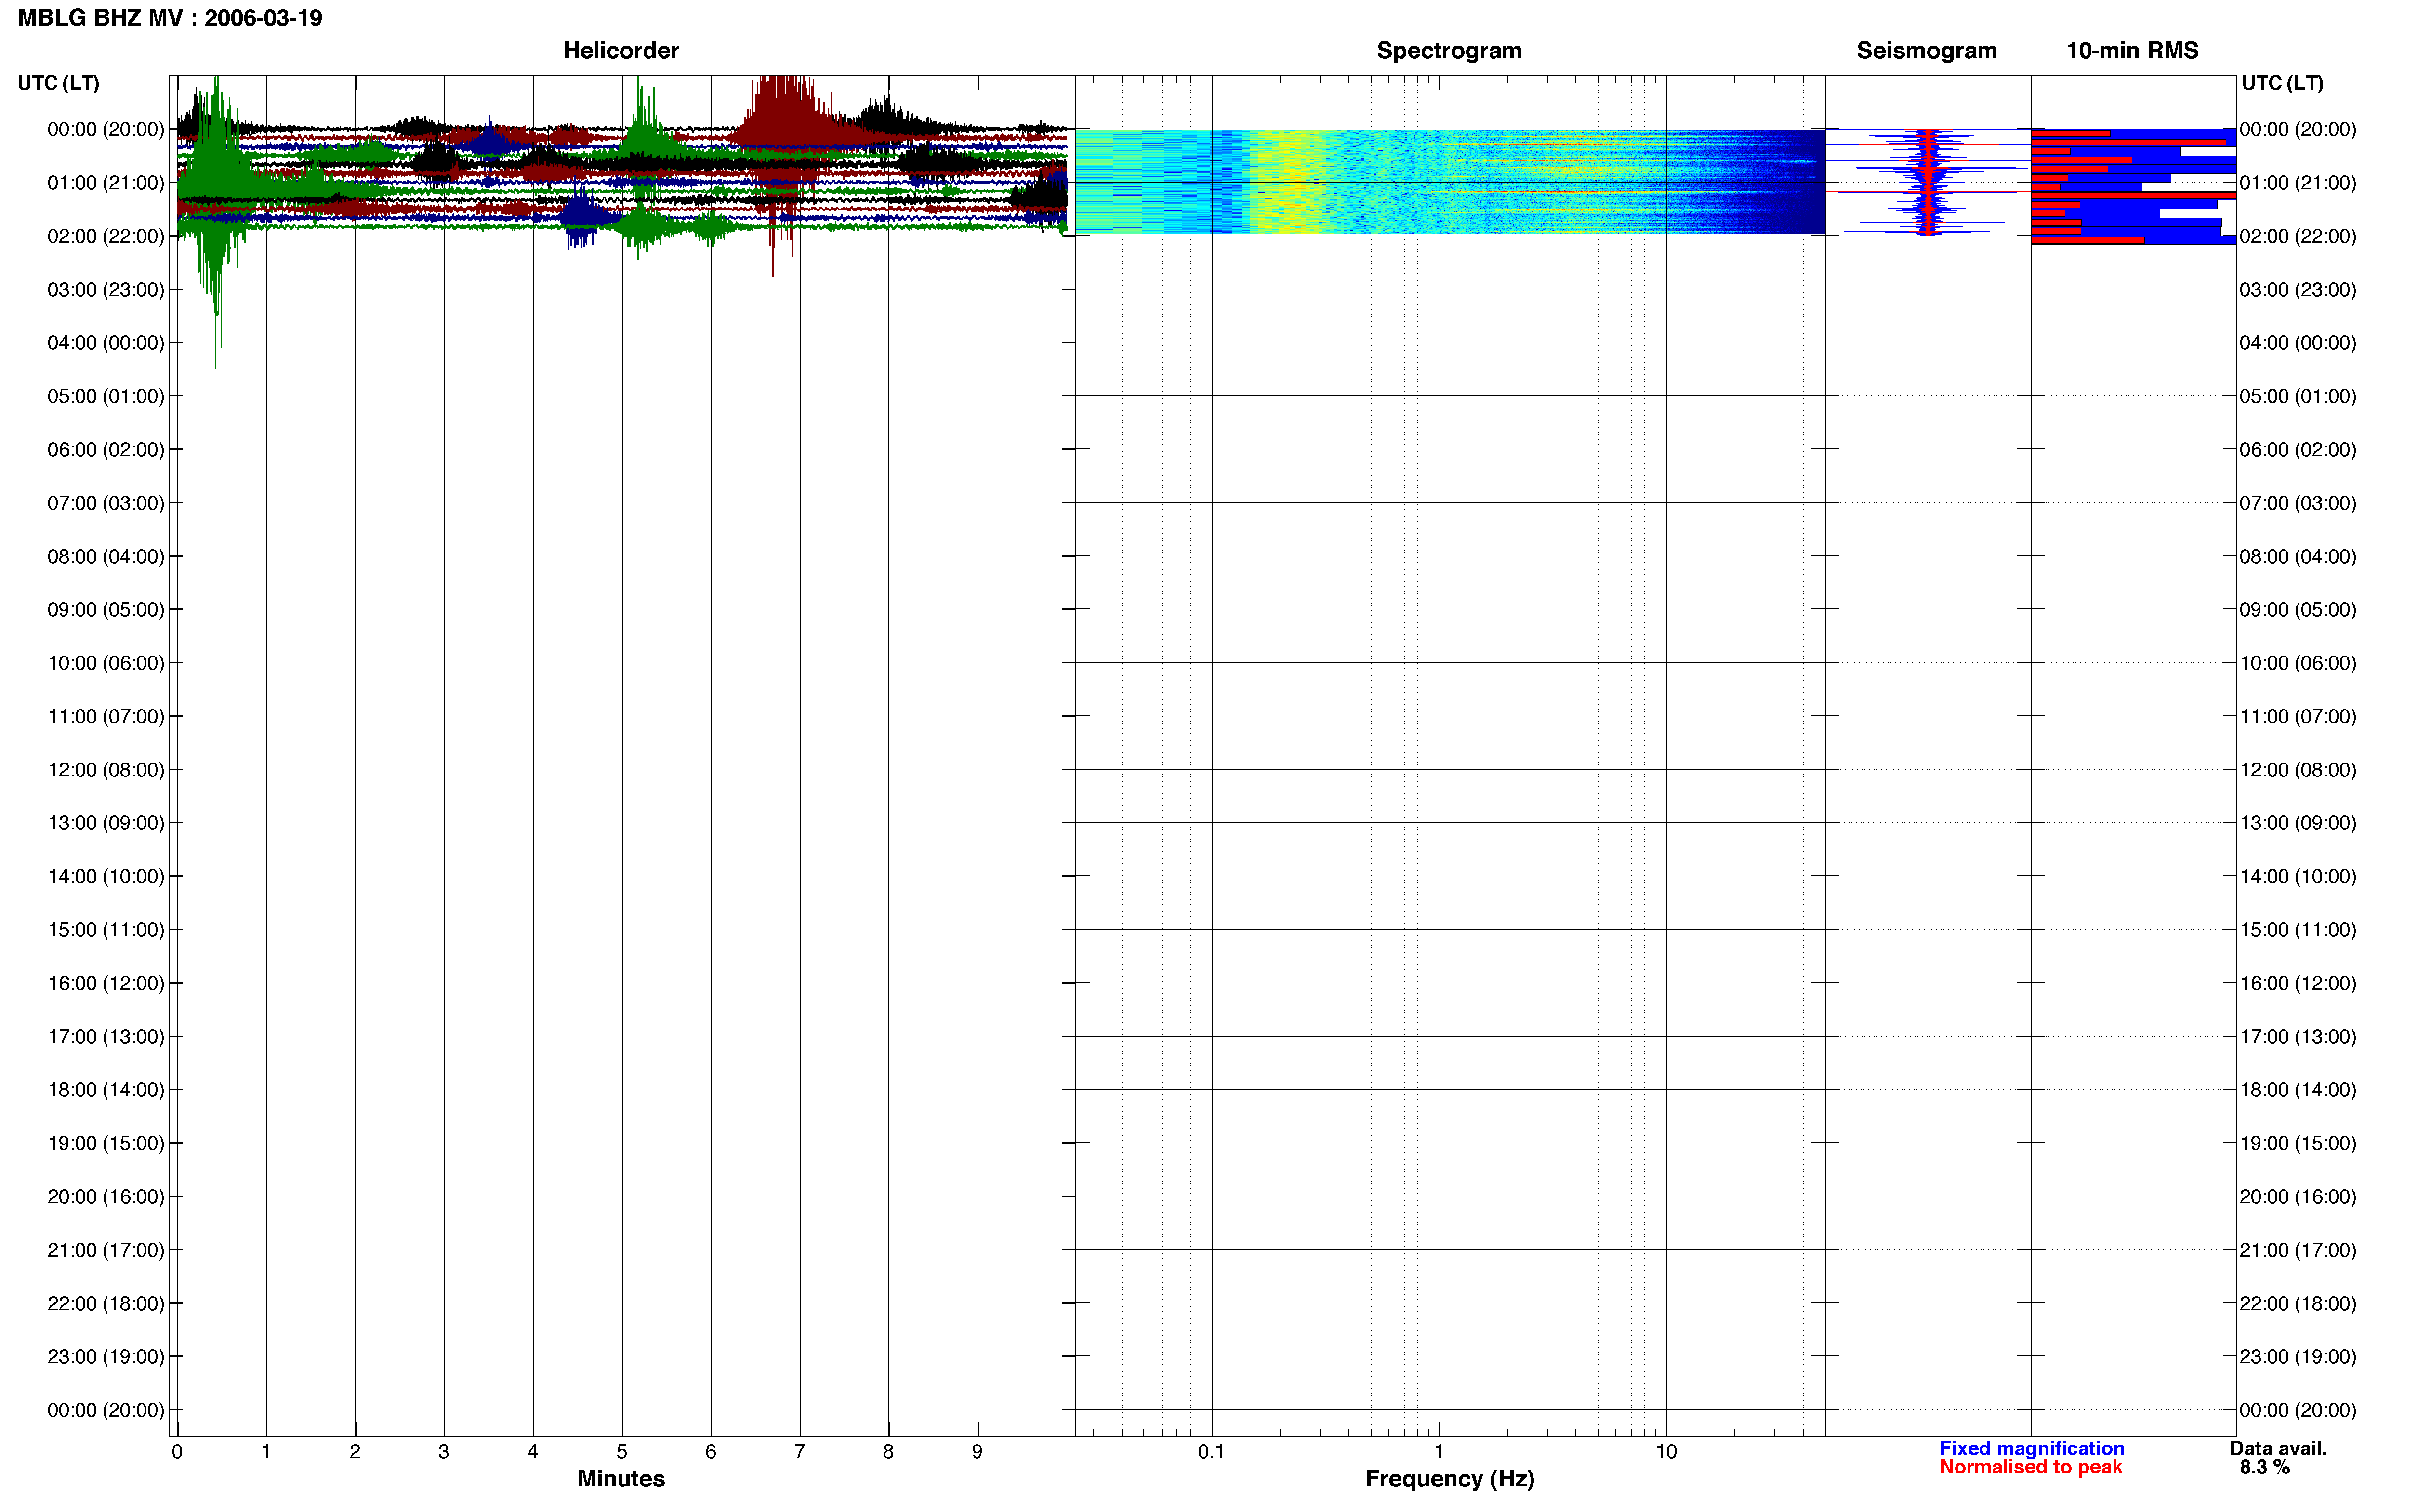2418x1512 pixels.
Task: Click right axis label '01:00 (21:00)'
Action: pos(2298,183)
